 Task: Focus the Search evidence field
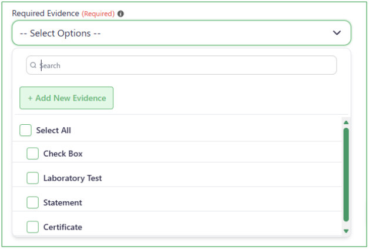point(182,65)
